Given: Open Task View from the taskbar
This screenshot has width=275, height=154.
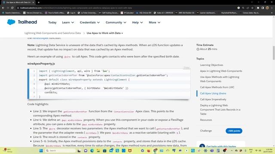Looking at the screenshot, I should coord(79,151).
